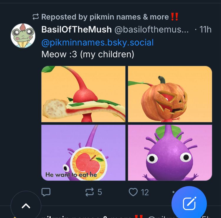Open the @pikminnames.bsky.social mention link
Image resolution: width=221 pixels, height=218 pixels.
pos(98,43)
